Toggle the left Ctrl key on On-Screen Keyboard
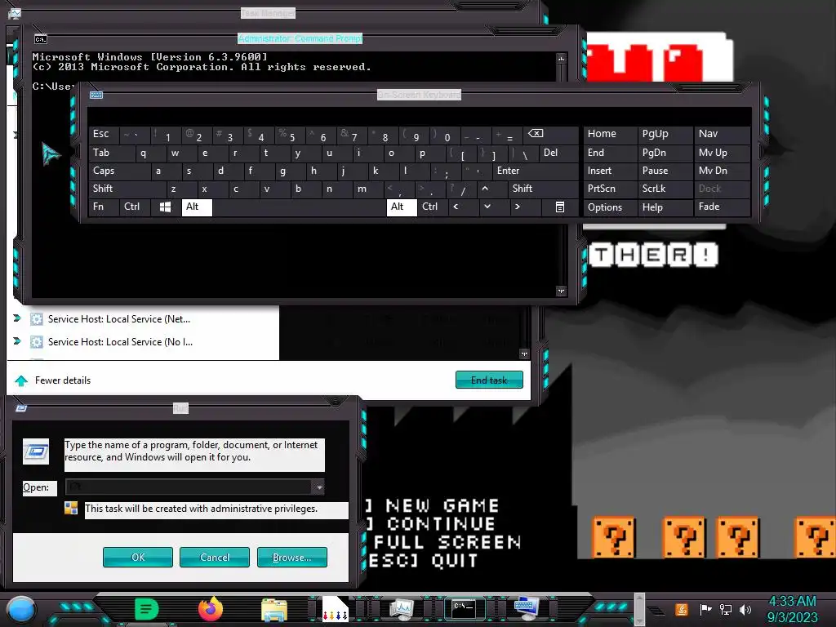Screen dimensions: 836x627 click(x=135, y=207)
